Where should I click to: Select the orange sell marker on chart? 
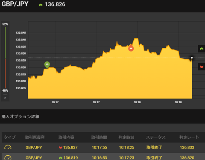click(131, 48)
